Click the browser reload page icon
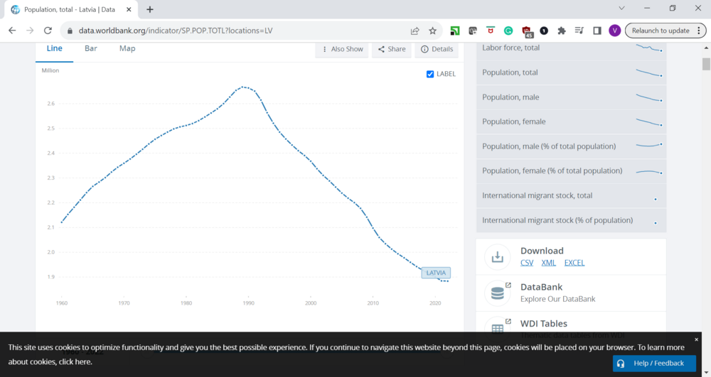The height and width of the screenshot is (377, 711). pyautogui.click(x=48, y=31)
